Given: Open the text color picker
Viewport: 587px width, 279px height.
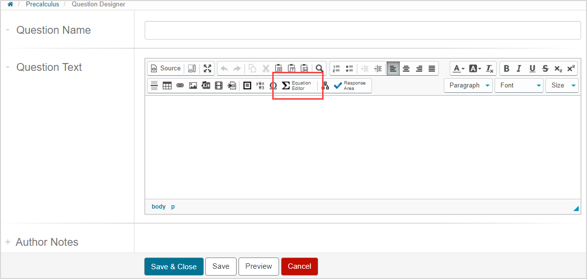Looking at the screenshot, I should click(x=458, y=68).
